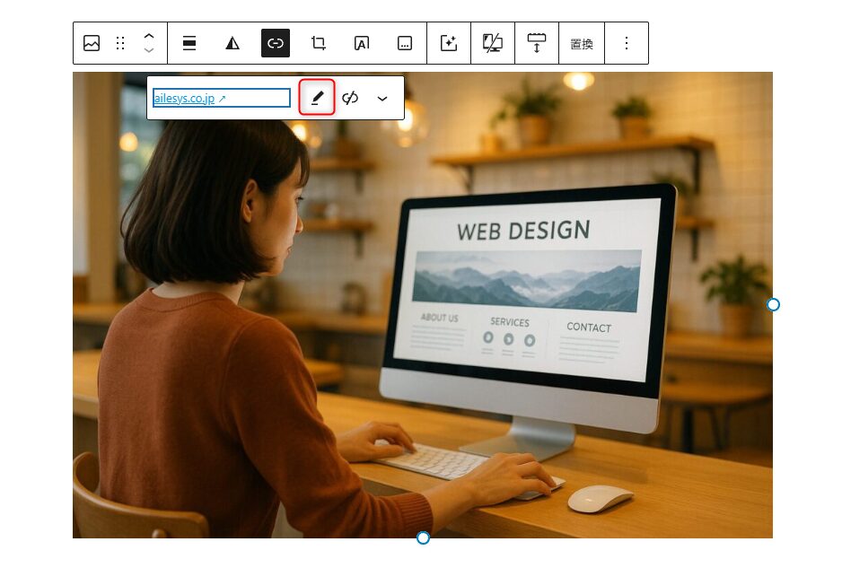Select the image of woman at computer
Screen dimensions: 842x568
click(x=423, y=305)
